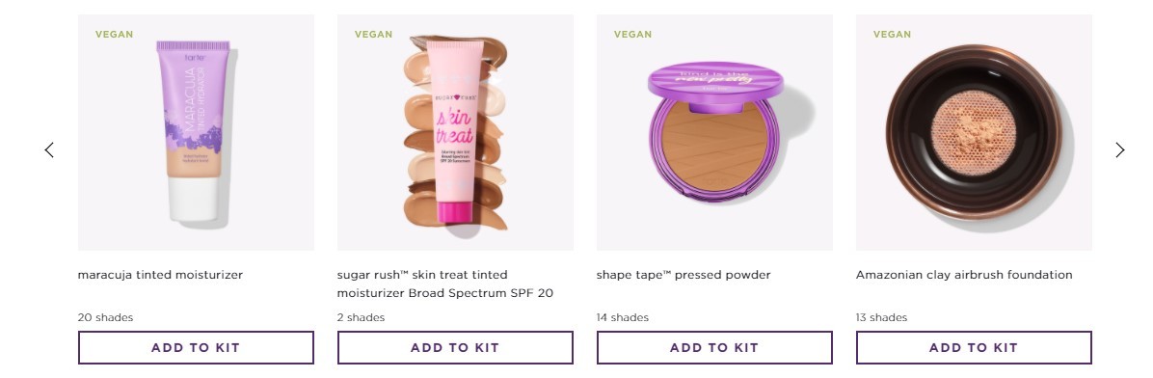
Task: Open the skin treat tube product image
Action: coord(455,132)
